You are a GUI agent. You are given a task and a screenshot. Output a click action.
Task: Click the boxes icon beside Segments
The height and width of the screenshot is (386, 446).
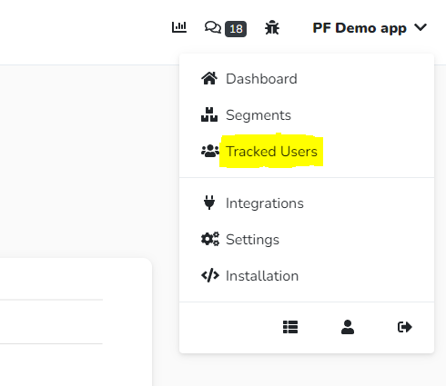[x=209, y=114]
